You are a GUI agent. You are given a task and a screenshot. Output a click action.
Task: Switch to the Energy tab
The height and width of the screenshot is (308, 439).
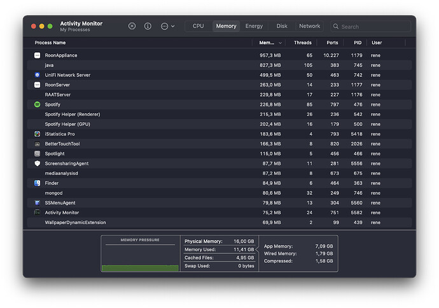pyautogui.click(x=254, y=26)
